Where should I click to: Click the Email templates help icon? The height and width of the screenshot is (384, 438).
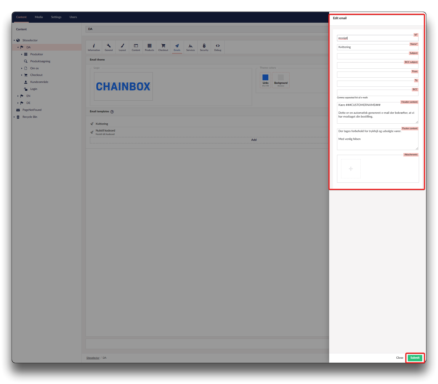[x=112, y=112]
